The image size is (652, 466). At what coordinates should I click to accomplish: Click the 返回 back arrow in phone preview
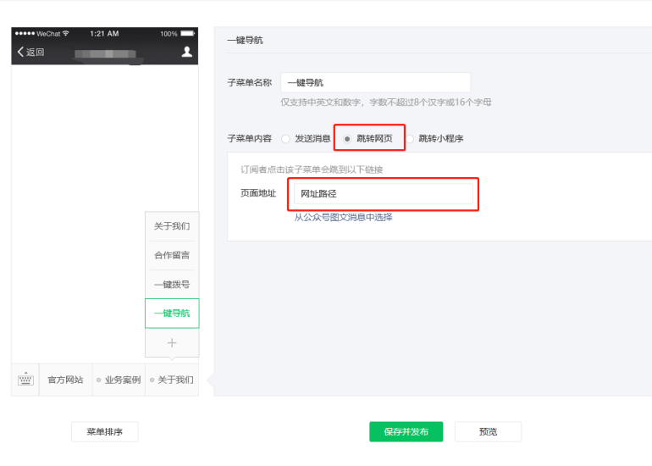click(x=30, y=52)
